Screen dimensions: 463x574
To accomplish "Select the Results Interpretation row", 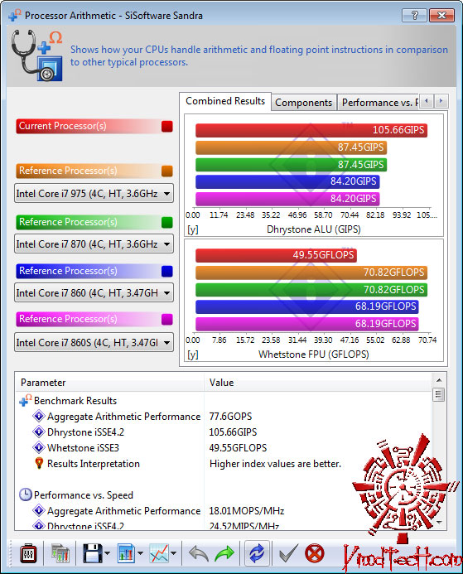I will pyautogui.click(x=224, y=464).
